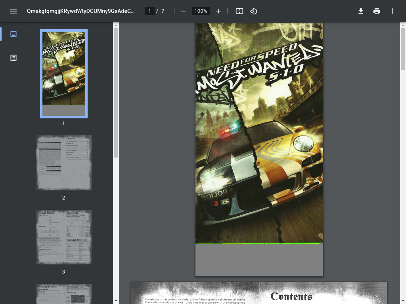Select the partially visible page 4 thumbnail
Screen dimensions: 406x304
(64, 294)
